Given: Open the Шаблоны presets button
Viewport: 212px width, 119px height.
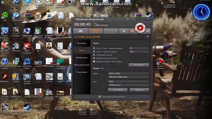Looking at the screenshot, I should pos(139,90).
